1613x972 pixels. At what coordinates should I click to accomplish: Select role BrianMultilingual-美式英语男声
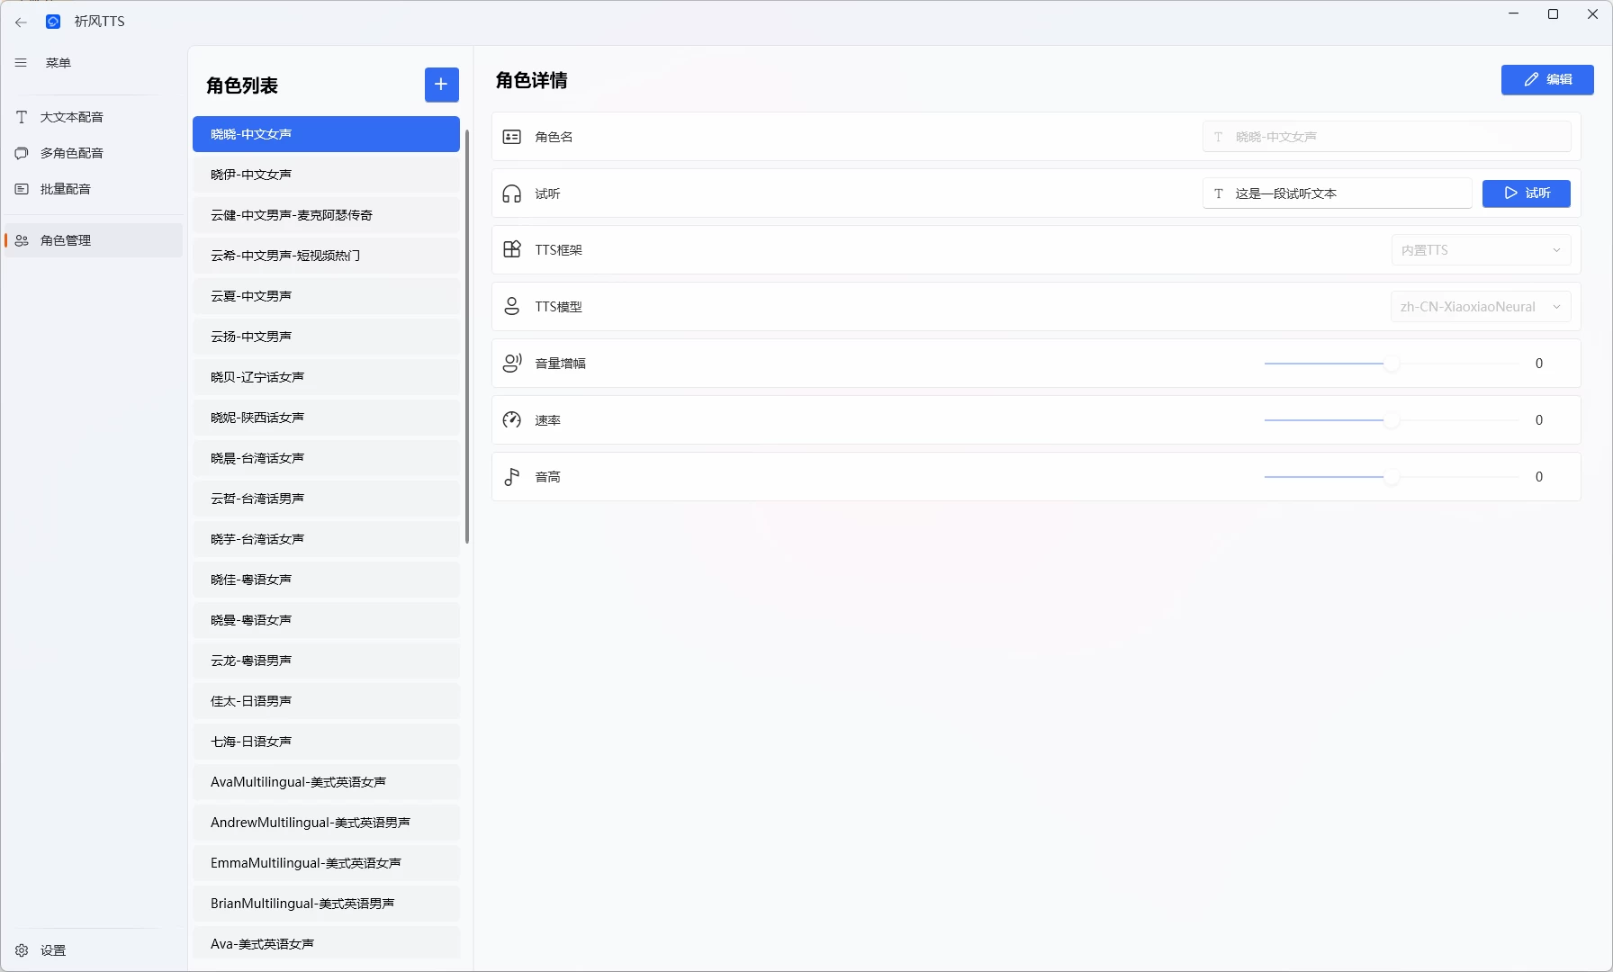[326, 904]
